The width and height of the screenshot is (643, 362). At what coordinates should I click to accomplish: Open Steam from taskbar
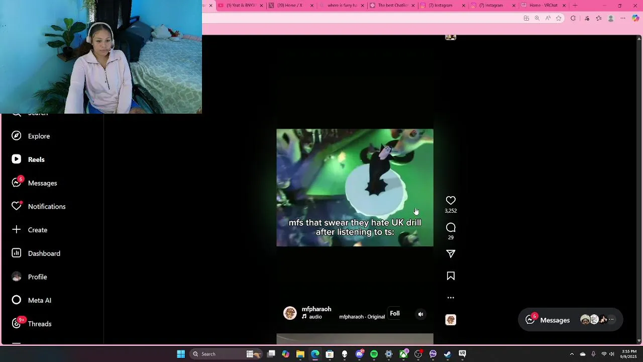(448, 354)
